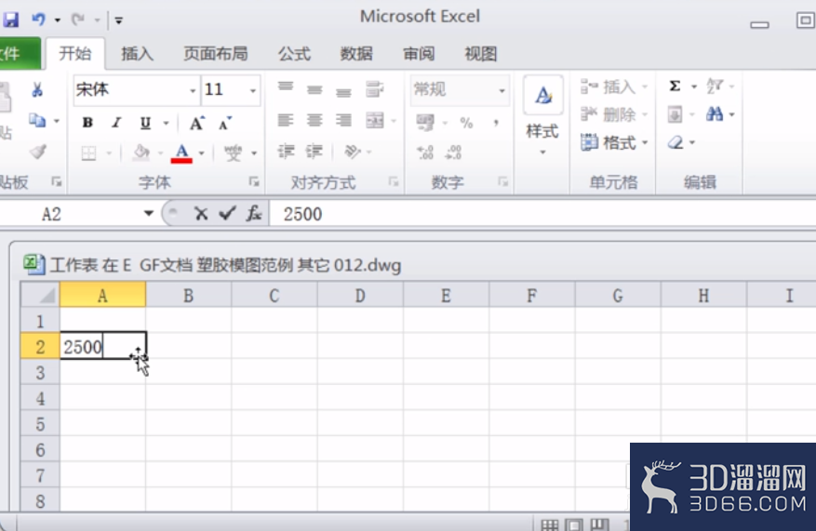The height and width of the screenshot is (531, 816).
Task: Confirm the entry with the checkmark button
Action: point(227,214)
